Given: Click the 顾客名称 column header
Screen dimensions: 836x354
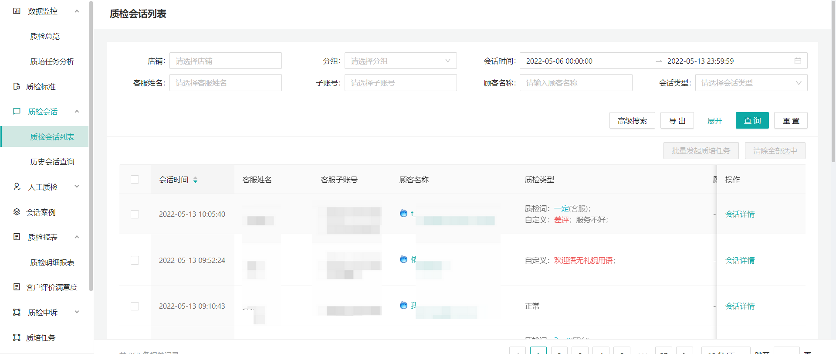Looking at the screenshot, I should 414,180.
